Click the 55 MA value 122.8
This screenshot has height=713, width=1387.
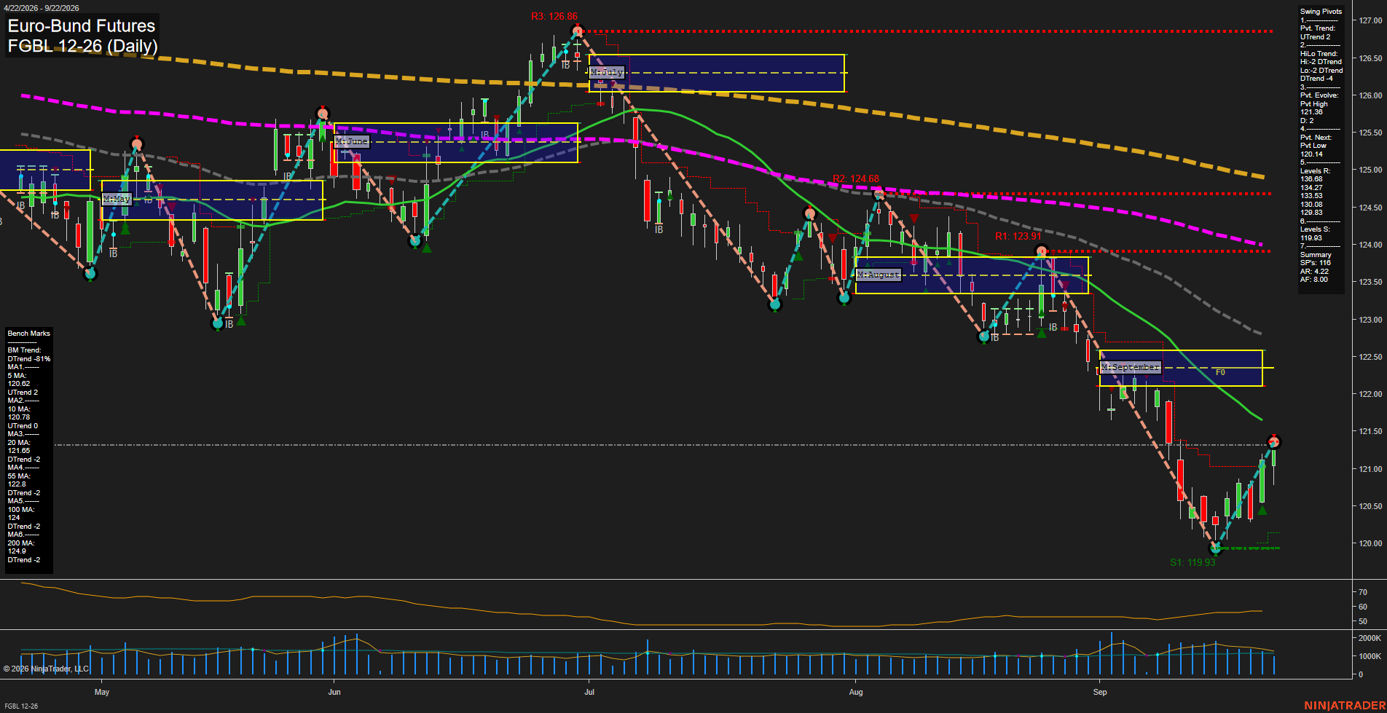point(17,484)
